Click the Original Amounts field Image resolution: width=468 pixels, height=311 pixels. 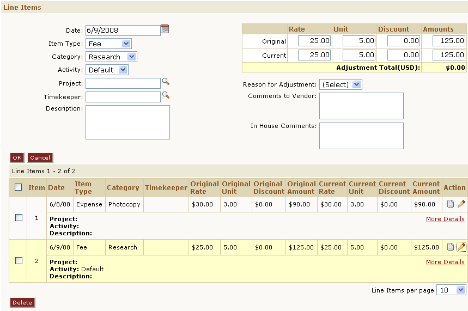pos(448,41)
